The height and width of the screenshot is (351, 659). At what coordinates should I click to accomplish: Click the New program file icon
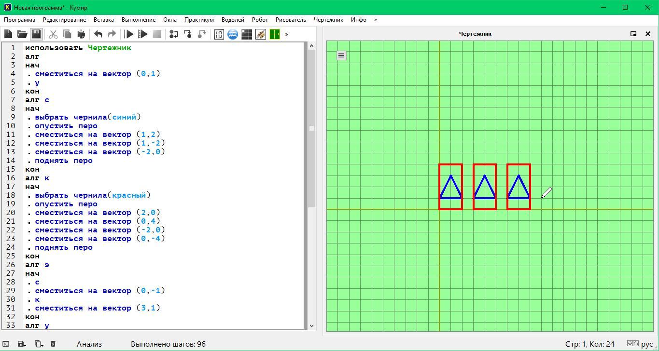click(x=8, y=34)
